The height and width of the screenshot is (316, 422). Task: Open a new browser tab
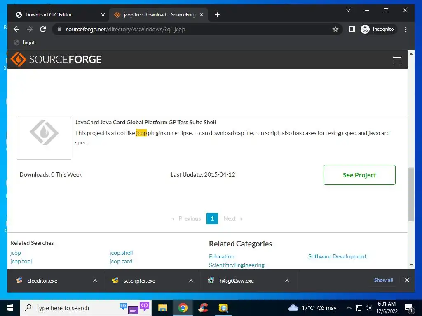click(217, 15)
